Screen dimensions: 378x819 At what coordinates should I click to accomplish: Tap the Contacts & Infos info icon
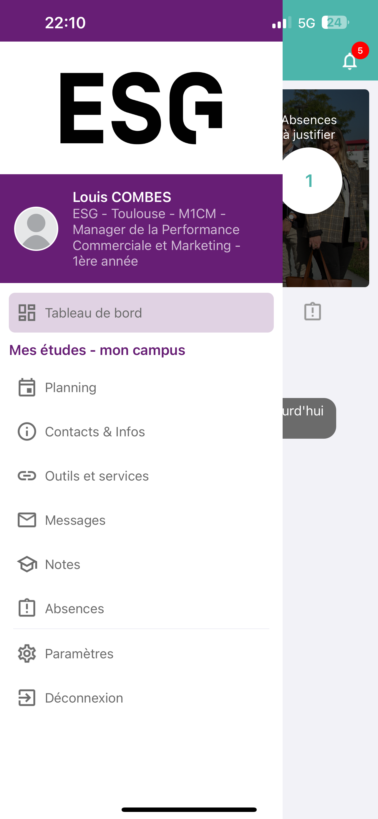tap(27, 431)
